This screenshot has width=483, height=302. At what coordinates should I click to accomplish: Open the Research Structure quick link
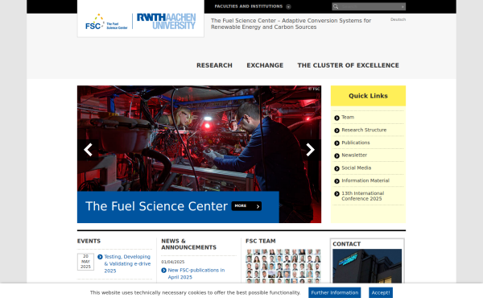tap(364, 130)
